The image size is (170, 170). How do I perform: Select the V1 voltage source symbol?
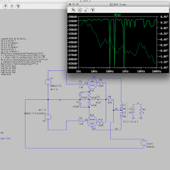[48, 82]
